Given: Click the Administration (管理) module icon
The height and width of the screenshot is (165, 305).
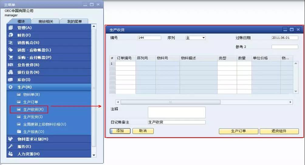Looking at the screenshot, I should coord(11,28).
